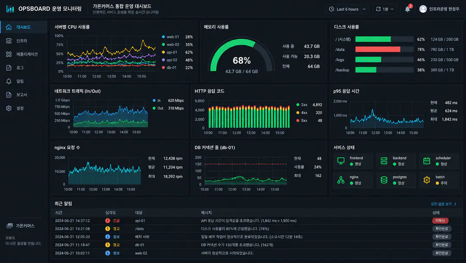The height and width of the screenshot is (263, 466).
Task: Click the red 긴급 severity icon
Action: coord(107,220)
